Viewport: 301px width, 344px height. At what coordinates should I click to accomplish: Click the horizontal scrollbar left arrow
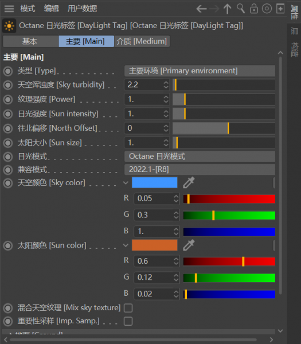pos(6,340)
